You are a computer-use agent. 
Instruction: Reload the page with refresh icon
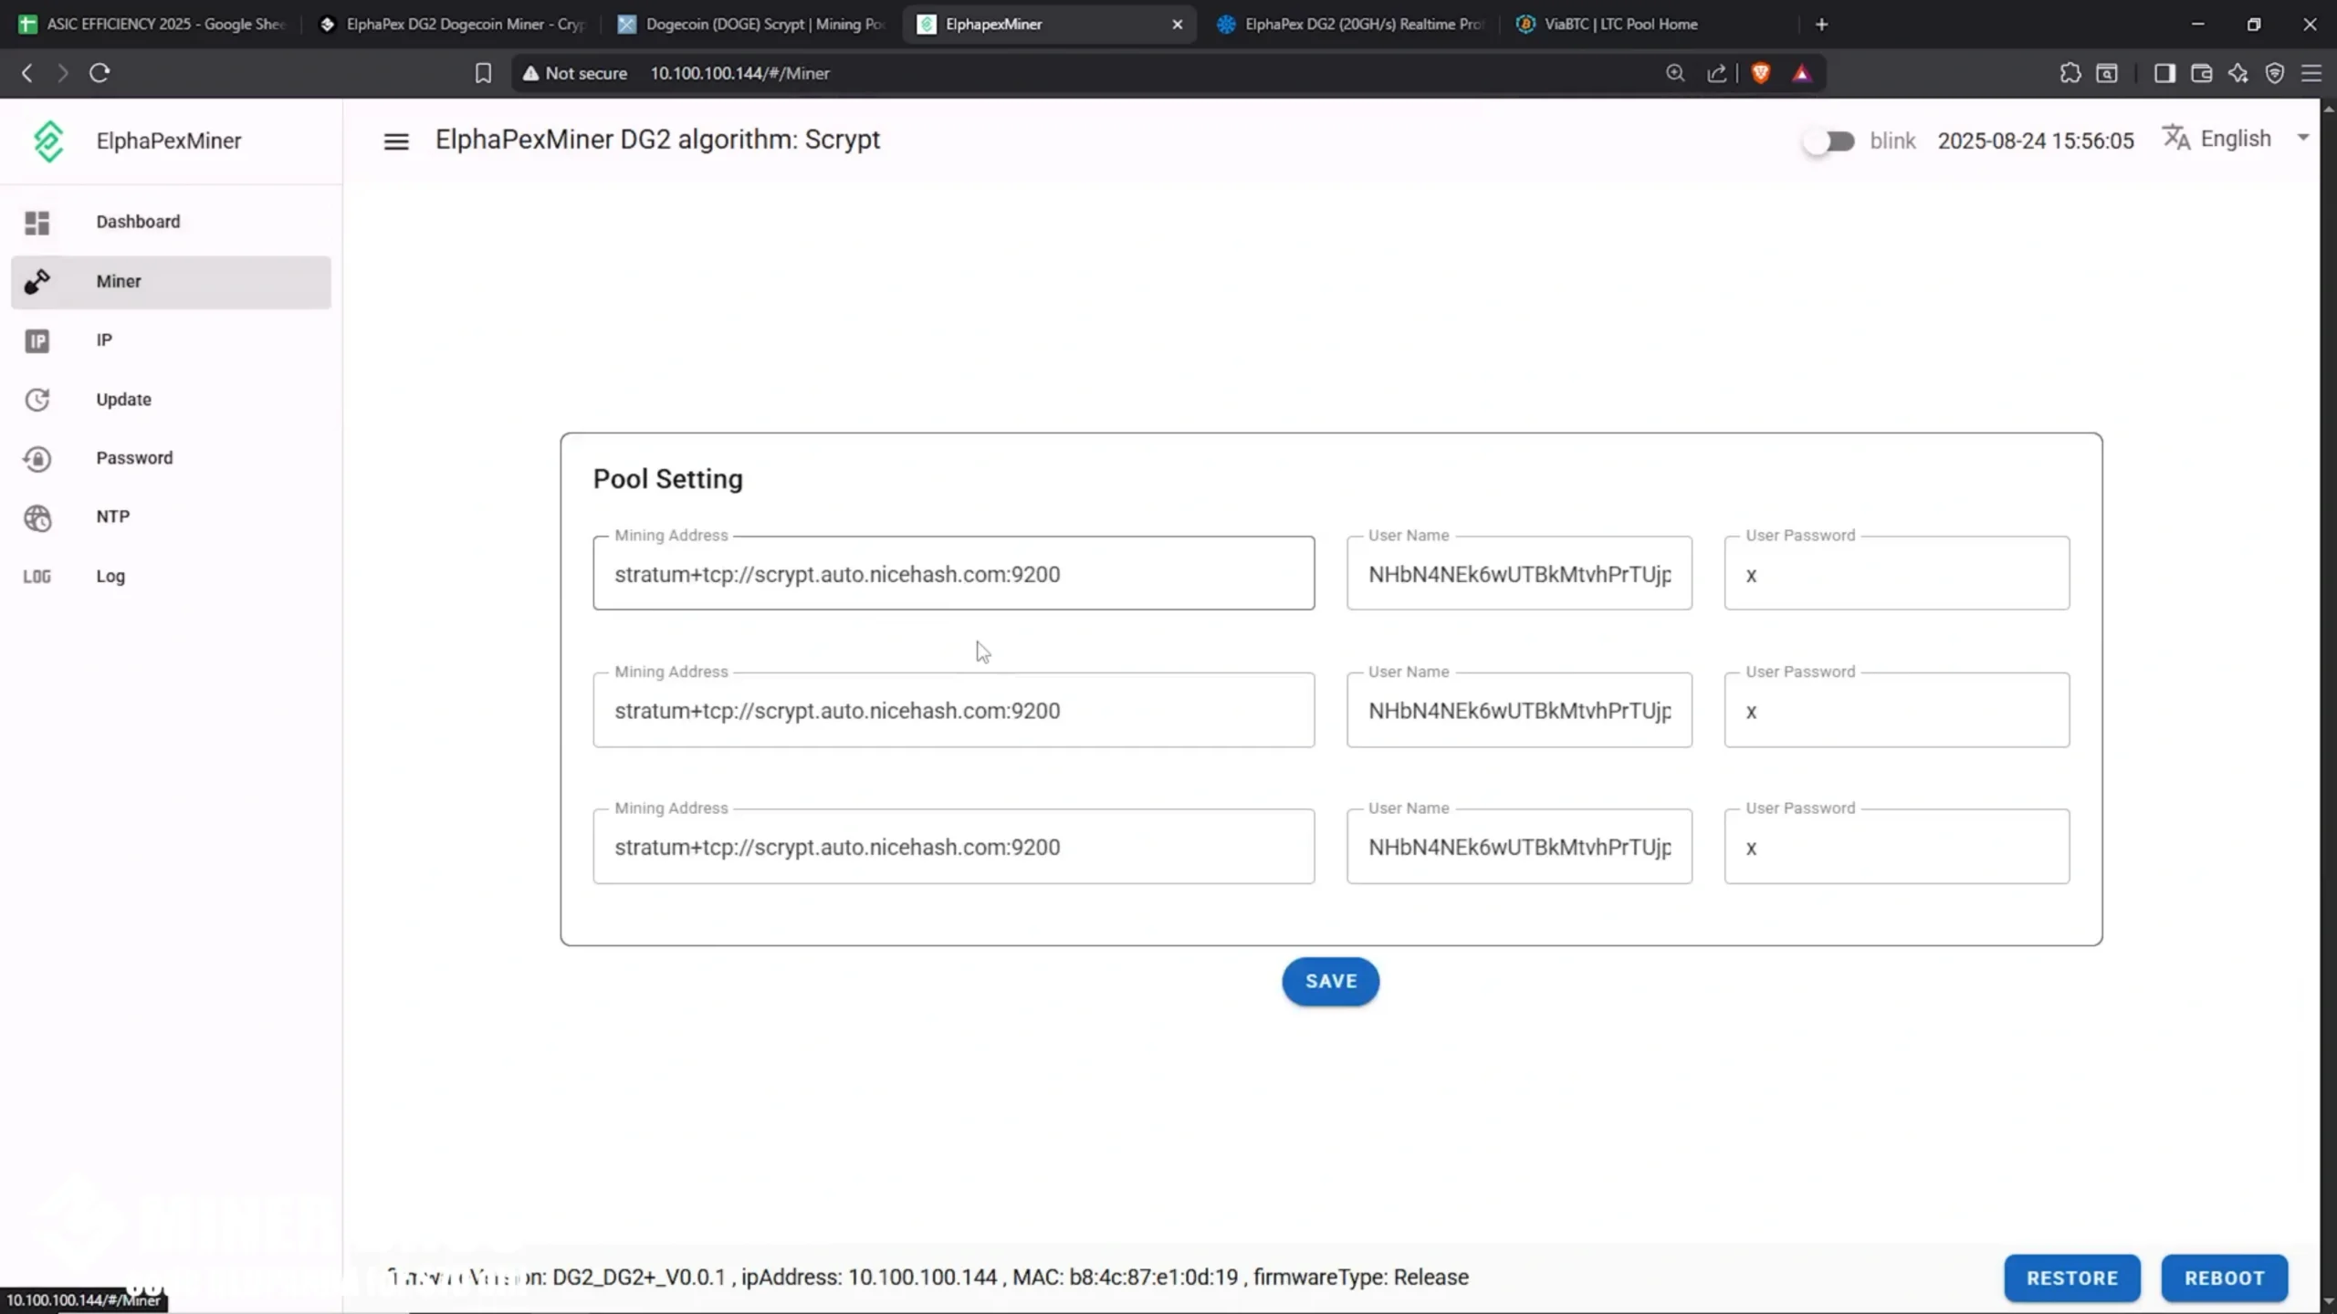pyautogui.click(x=100, y=73)
